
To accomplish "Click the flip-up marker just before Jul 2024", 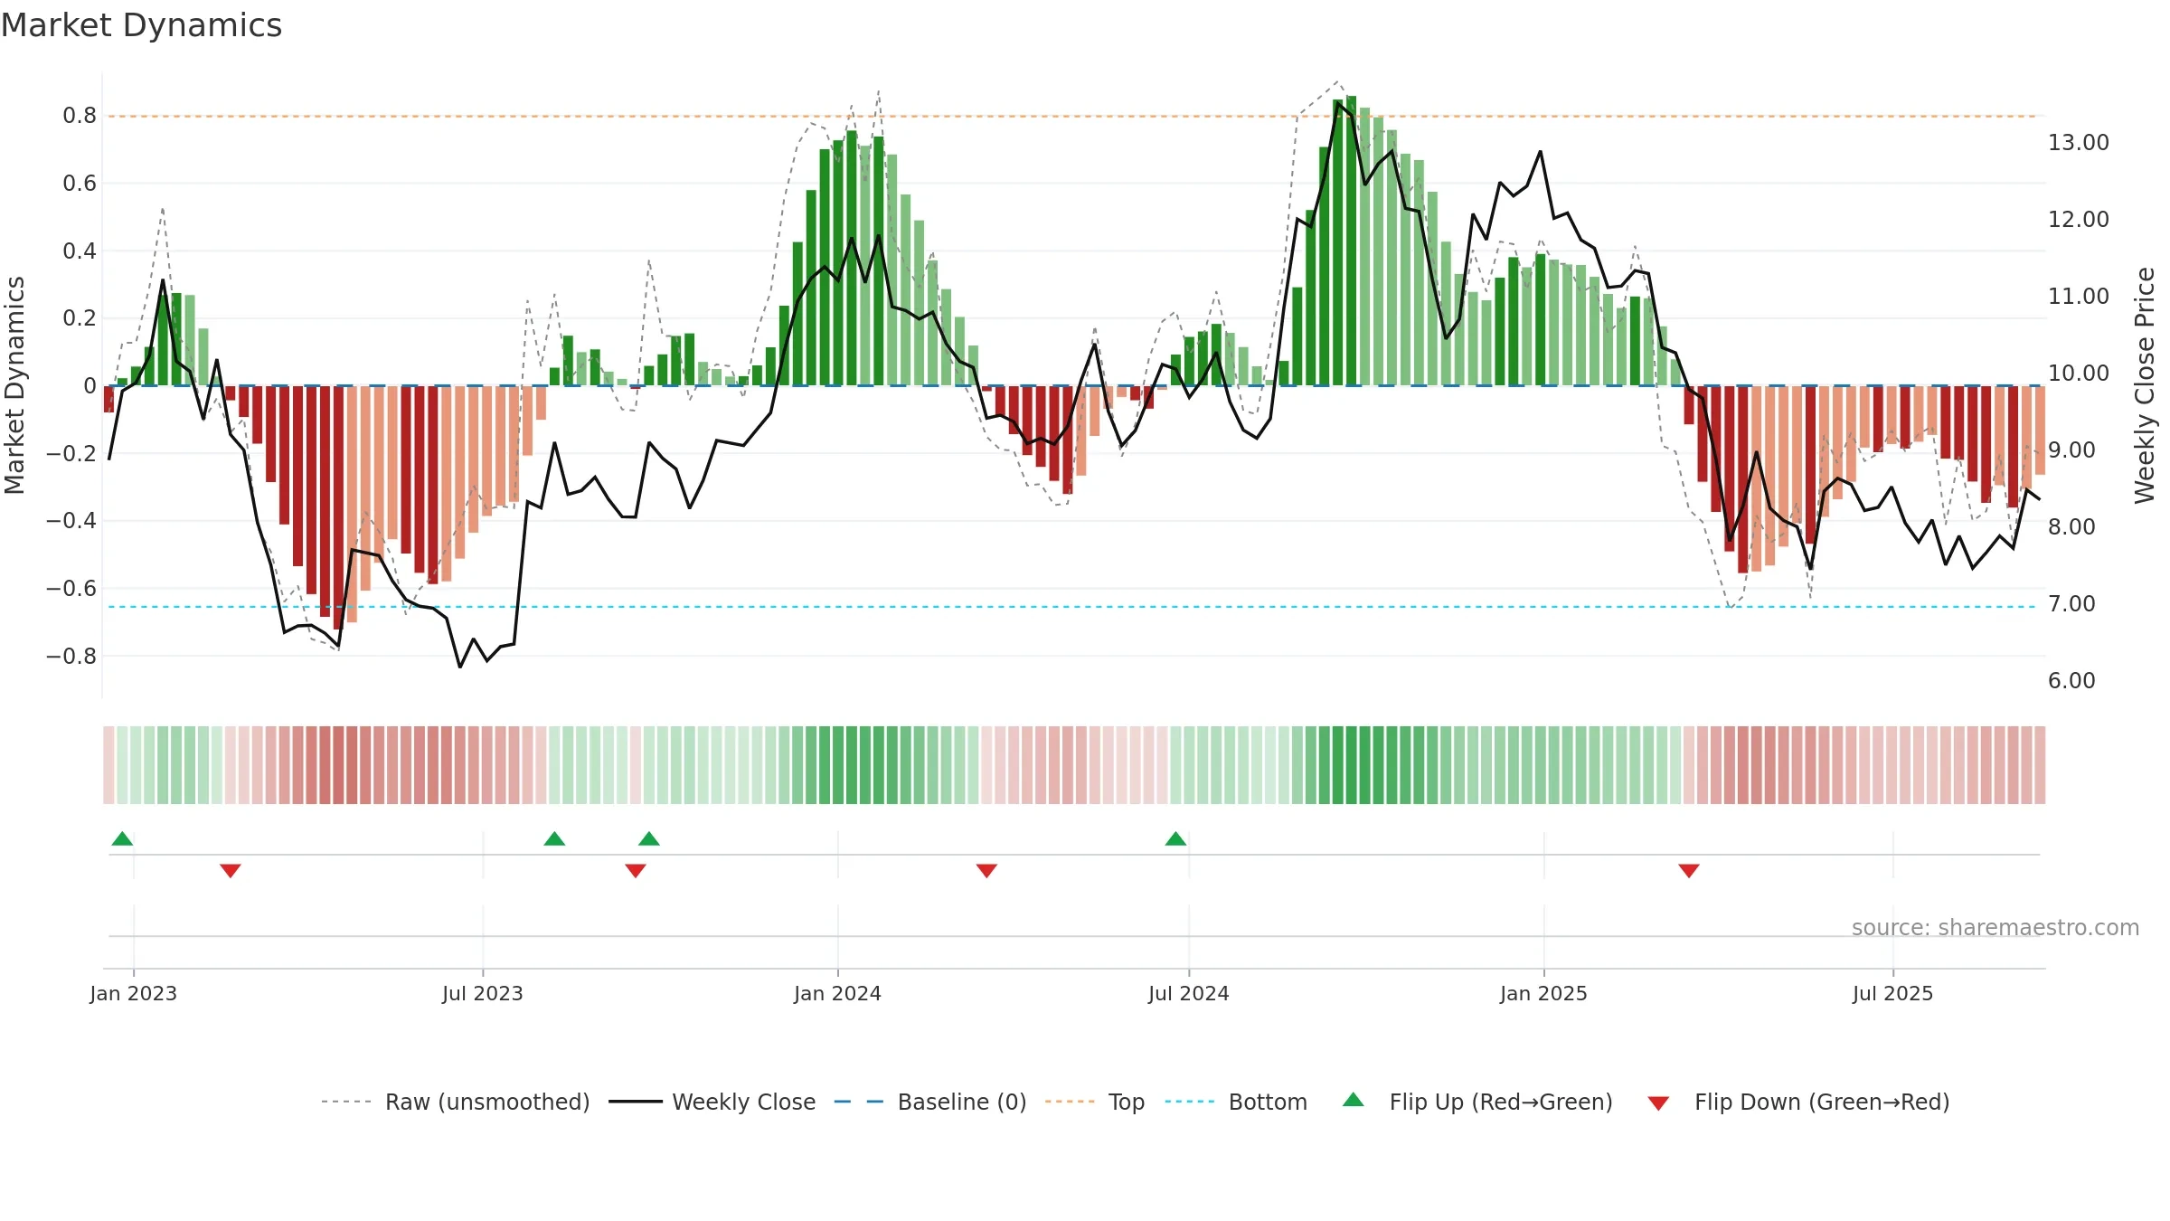I will [1175, 838].
